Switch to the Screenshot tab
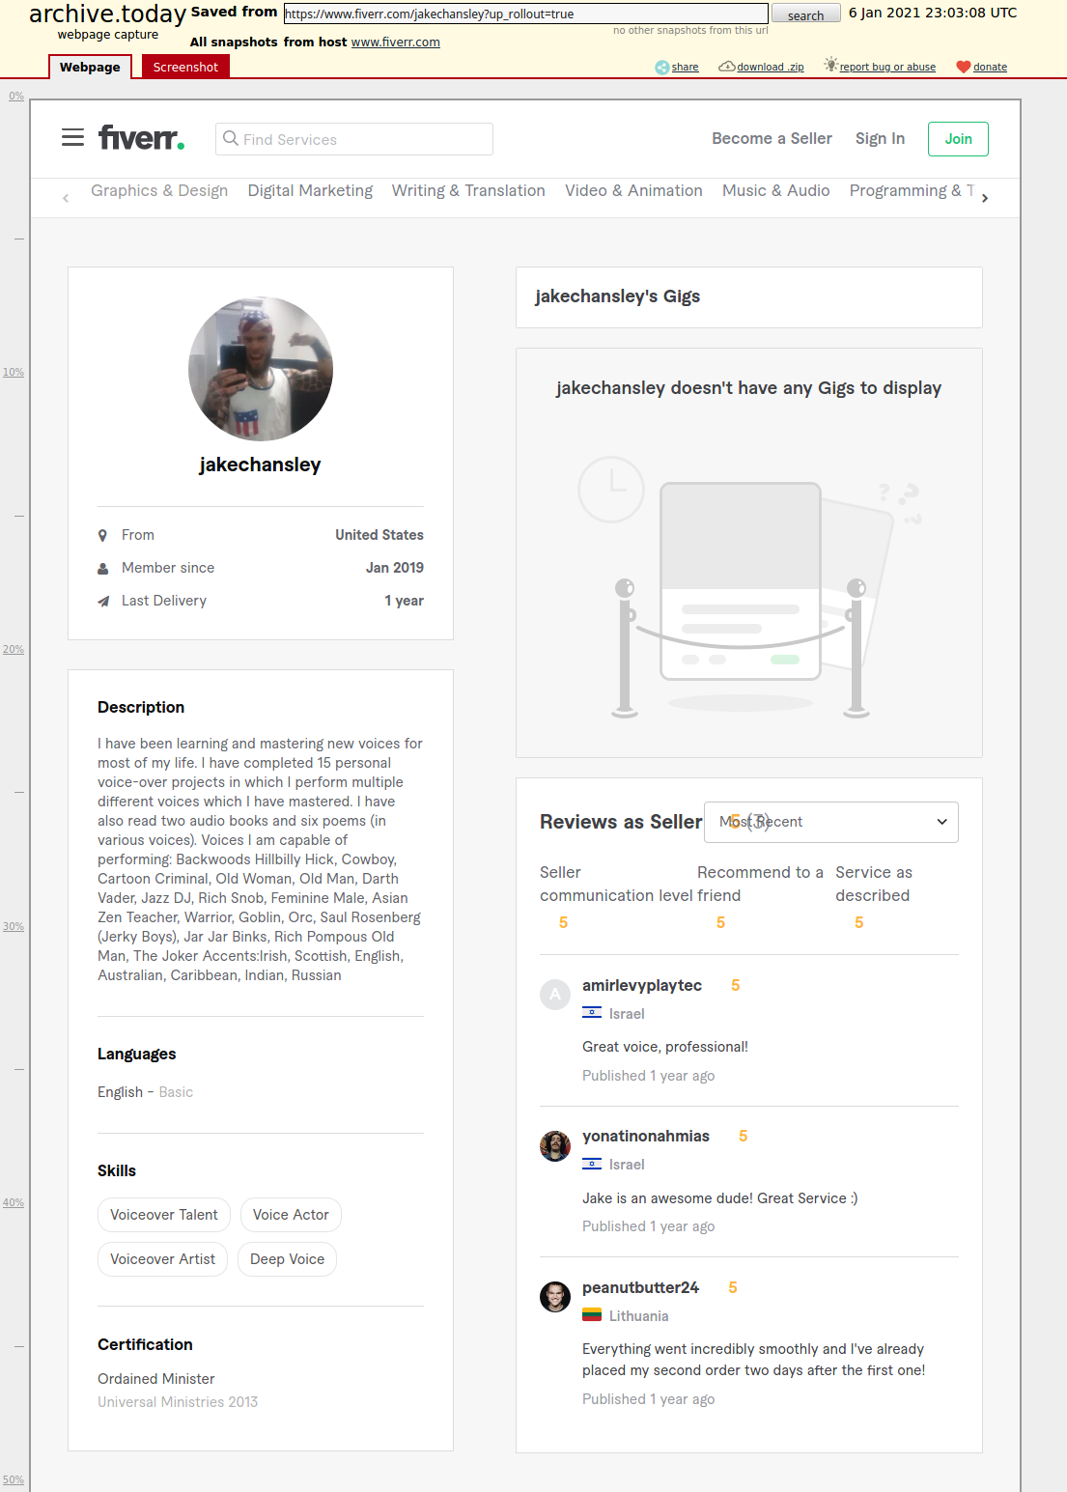1067x1492 pixels. point(185,67)
